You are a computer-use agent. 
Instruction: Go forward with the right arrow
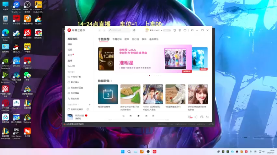pos(104,30)
